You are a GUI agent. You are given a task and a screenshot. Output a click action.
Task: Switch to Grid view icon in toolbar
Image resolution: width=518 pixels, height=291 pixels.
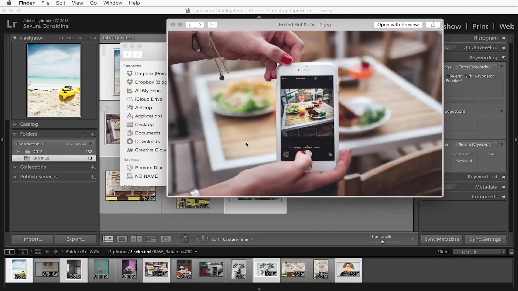click(108, 239)
